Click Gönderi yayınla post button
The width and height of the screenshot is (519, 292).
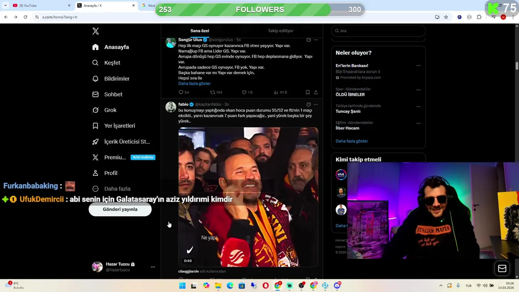[120, 209]
